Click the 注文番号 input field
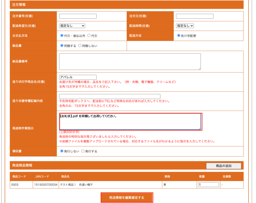 point(78,16)
